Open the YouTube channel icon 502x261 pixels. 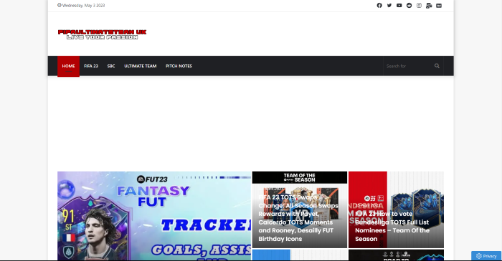[399, 6]
